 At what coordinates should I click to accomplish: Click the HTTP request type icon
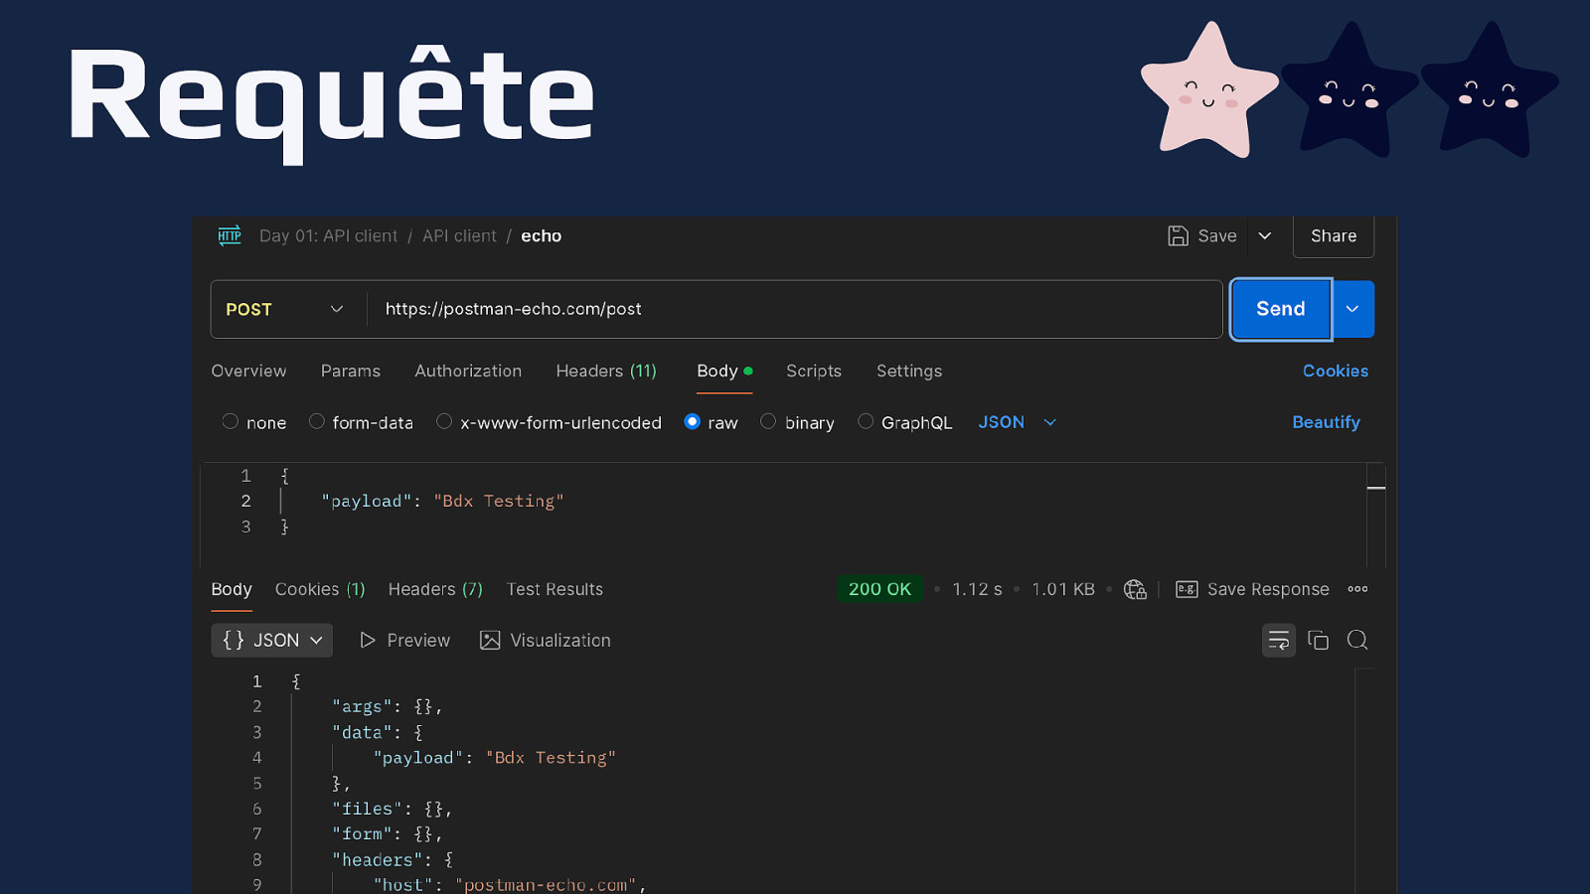click(230, 235)
